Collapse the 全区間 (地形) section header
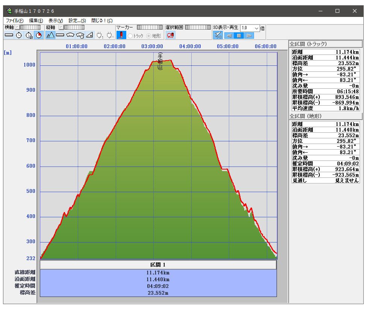Image resolution: width=369 pixels, height=309 pixels. click(325, 116)
